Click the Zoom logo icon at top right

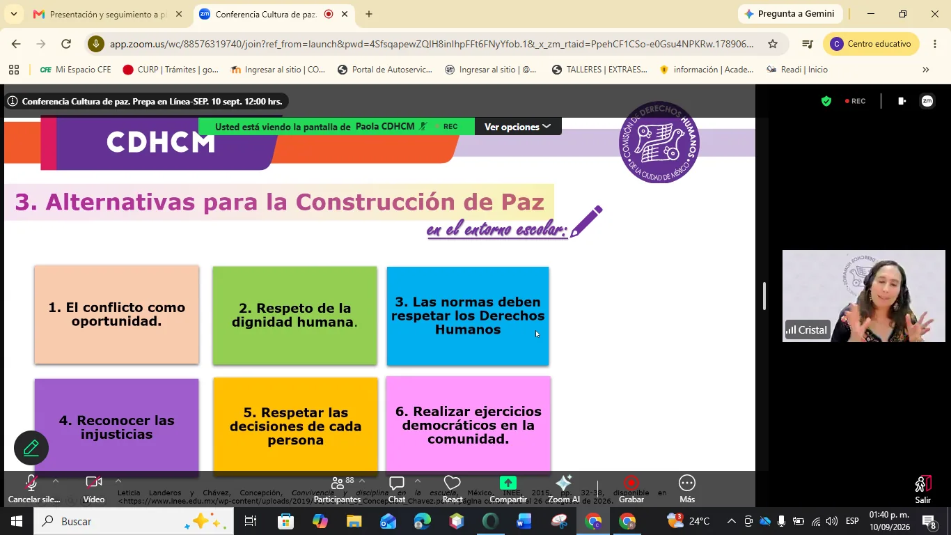[x=927, y=101]
